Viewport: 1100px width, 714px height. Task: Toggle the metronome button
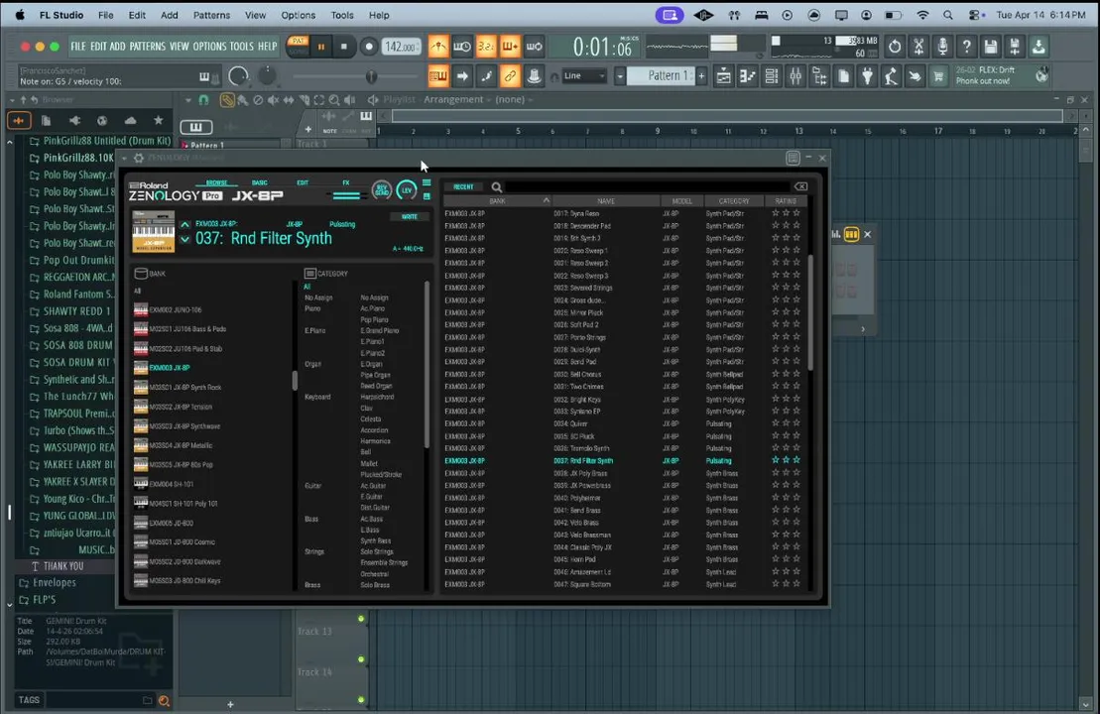coord(438,47)
